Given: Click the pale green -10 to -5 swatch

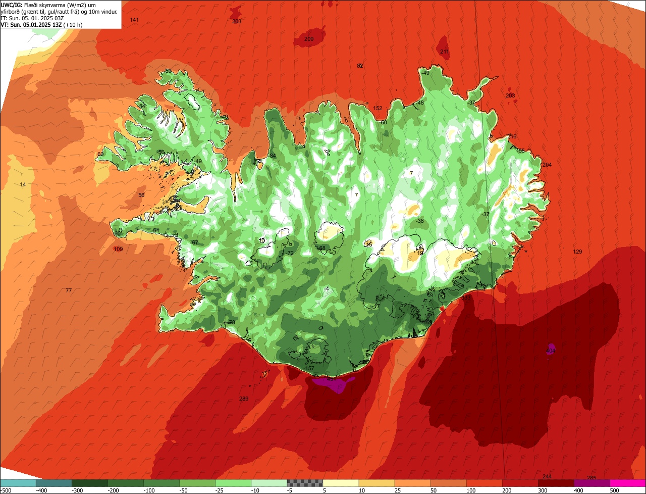Looking at the screenshot, I should pyautogui.click(x=269, y=483).
